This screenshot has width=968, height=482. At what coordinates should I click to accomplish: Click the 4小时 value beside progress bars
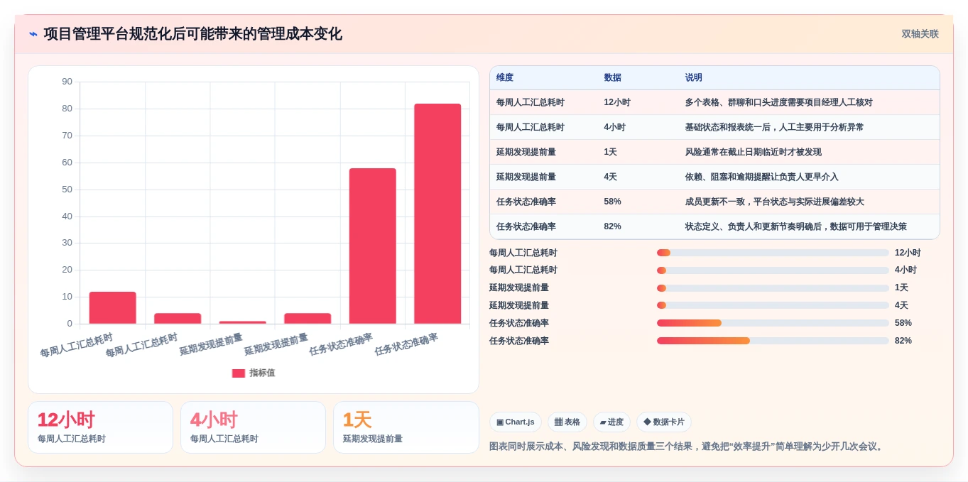906,270
